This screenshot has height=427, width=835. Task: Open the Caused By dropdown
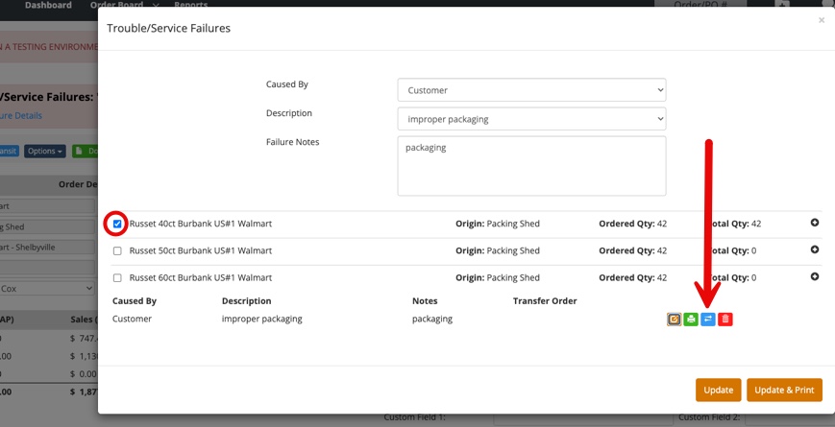pyautogui.click(x=530, y=90)
